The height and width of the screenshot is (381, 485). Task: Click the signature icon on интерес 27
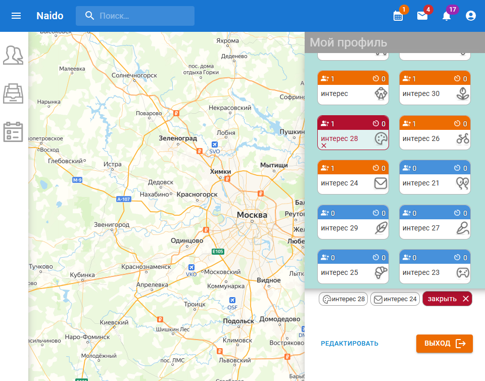(463, 228)
